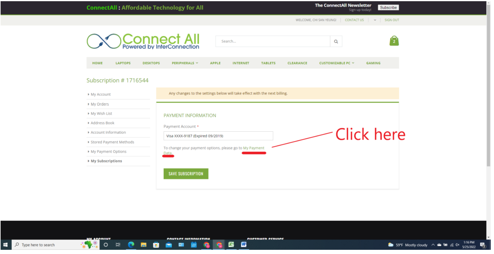494x254 pixels.
Task: Click the Connect All logo
Action: [143, 41]
